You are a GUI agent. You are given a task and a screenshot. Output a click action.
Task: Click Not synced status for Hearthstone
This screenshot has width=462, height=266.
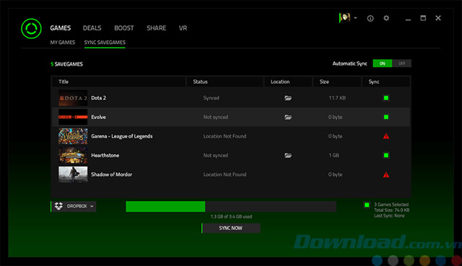click(216, 156)
